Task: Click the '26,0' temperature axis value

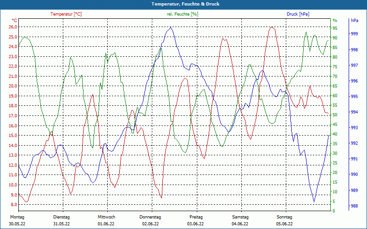Action: (x=13, y=27)
